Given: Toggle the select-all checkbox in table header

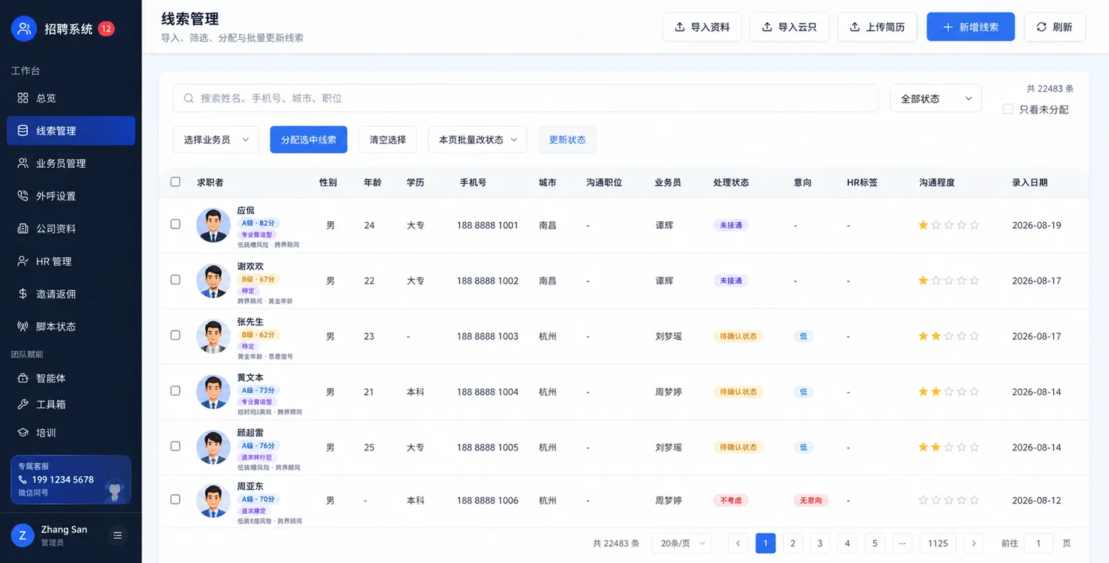Looking at the screenshot, I should [x=175, y=182].
